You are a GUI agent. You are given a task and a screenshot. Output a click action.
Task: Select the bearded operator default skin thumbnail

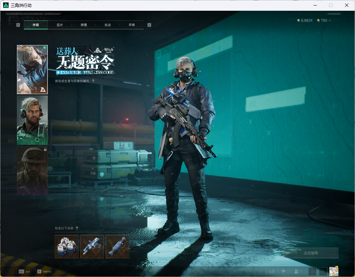pos(33,120)
